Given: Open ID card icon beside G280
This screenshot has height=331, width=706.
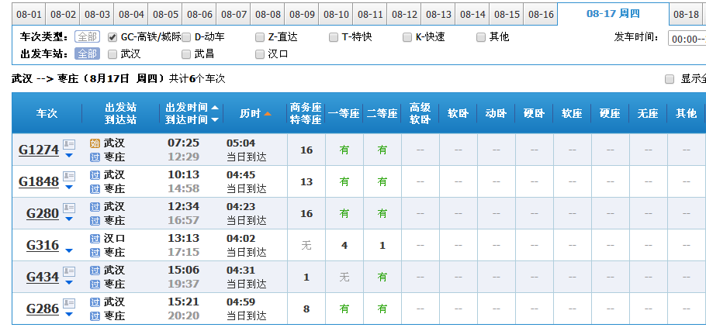Looking at the screenshot, I should (69, 209).
